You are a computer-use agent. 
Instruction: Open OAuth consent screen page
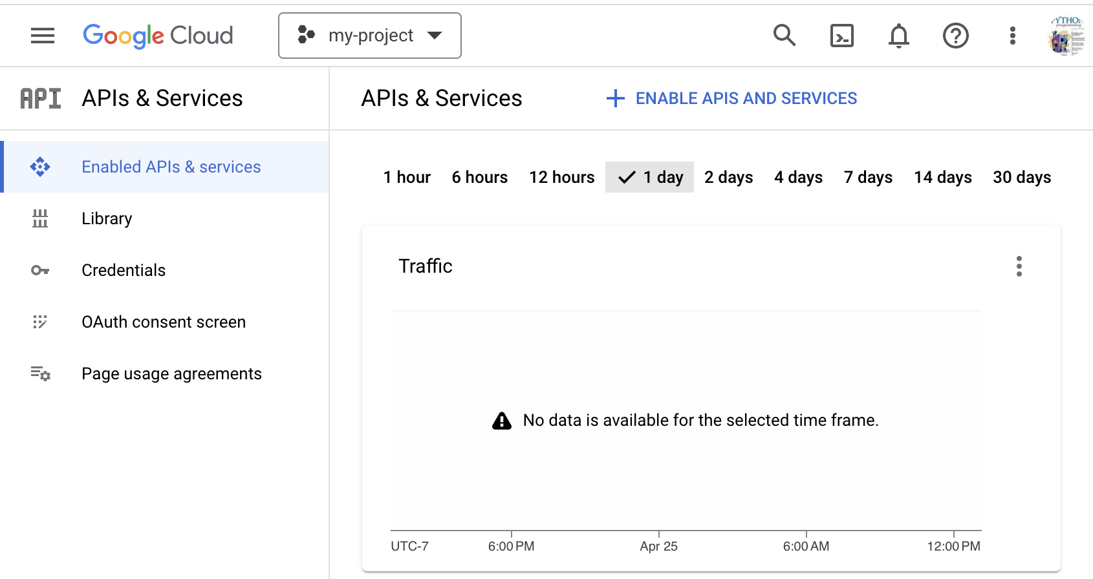pos(164,322)
